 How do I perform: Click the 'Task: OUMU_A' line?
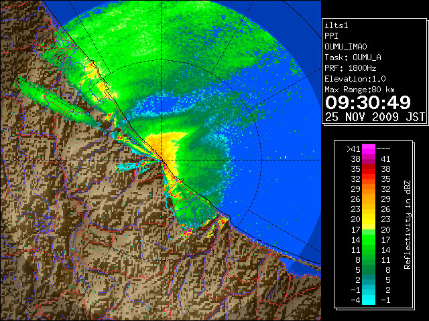(x=353, y=58)
